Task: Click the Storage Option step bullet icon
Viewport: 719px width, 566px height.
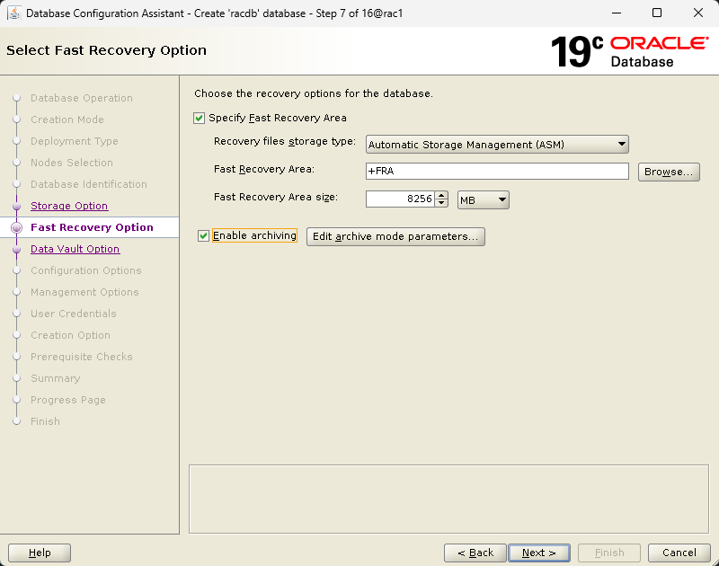Action: (x=17, y=207)
